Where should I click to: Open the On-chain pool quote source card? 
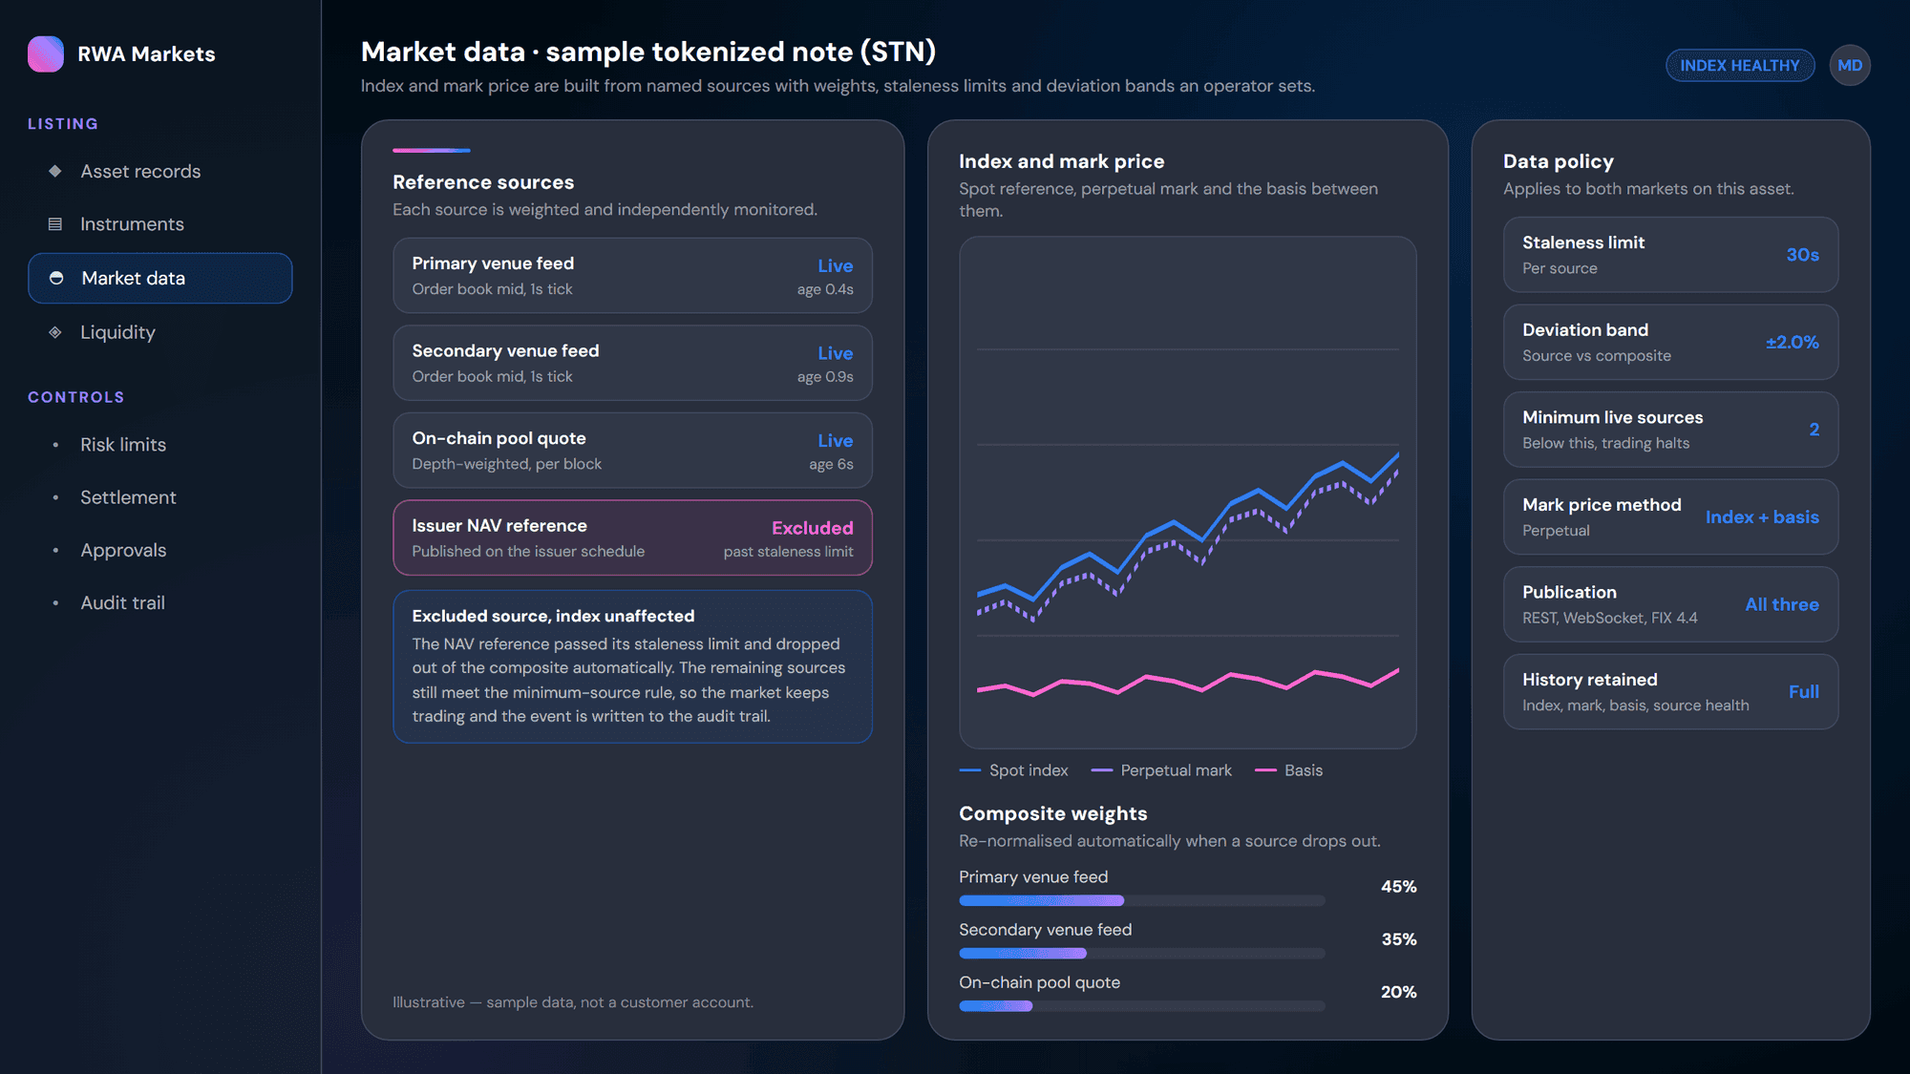632,451
